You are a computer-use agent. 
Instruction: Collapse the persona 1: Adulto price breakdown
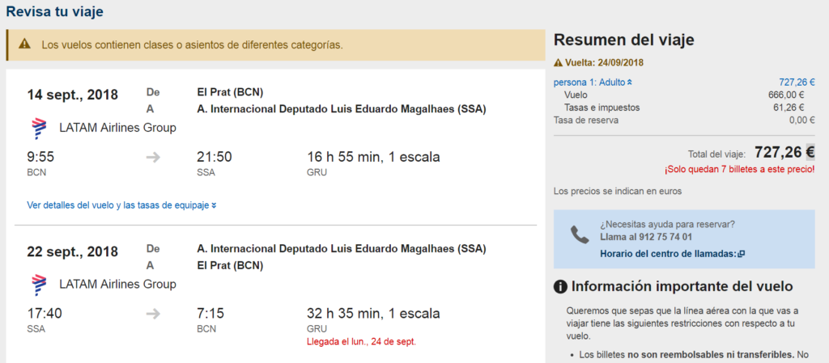[593, 82]
